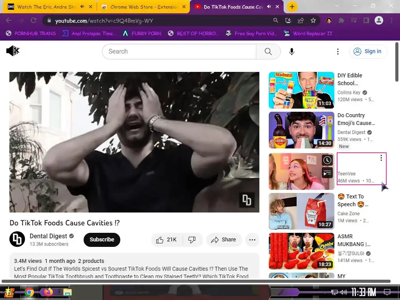Image resolution: width=400 pixels, height=300 pixels.
Task: Click the YouTube search magnifier button
Action: point(268,52)
